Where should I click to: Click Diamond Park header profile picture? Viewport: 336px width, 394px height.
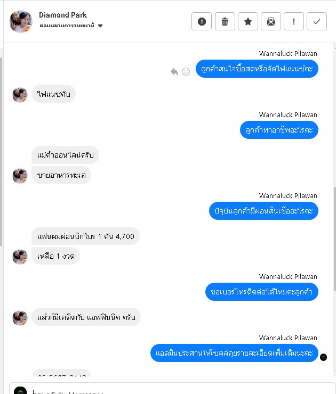coord(21,21)
